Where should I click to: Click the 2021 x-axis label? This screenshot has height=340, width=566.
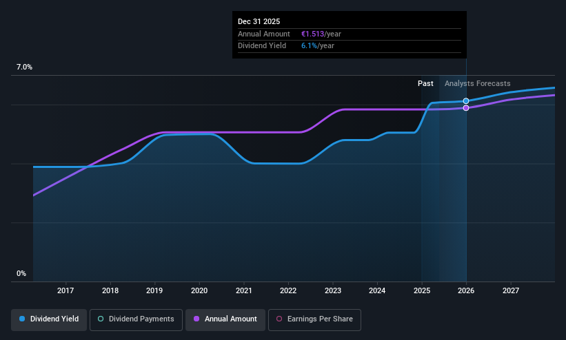click(243, 290)
